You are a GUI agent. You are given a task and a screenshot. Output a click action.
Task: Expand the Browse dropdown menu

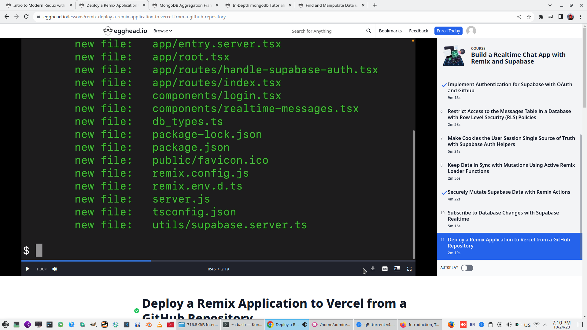pos(163,31)
